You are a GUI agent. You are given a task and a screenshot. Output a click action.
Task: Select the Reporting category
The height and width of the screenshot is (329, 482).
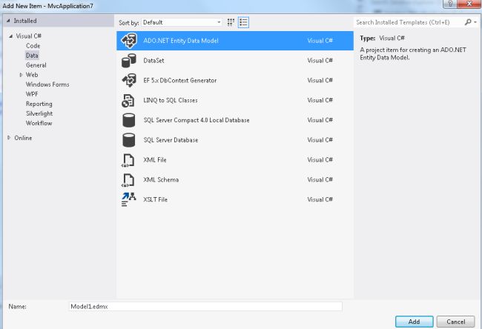[39, 104]
